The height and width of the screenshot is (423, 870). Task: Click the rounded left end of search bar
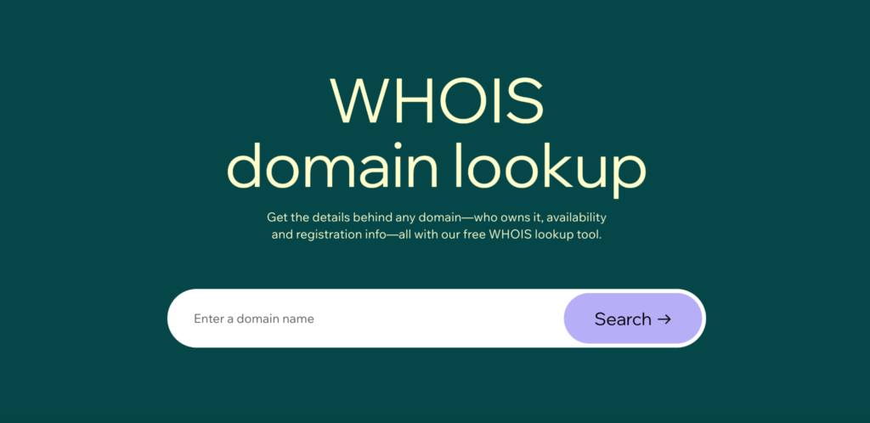coord(180,319)
